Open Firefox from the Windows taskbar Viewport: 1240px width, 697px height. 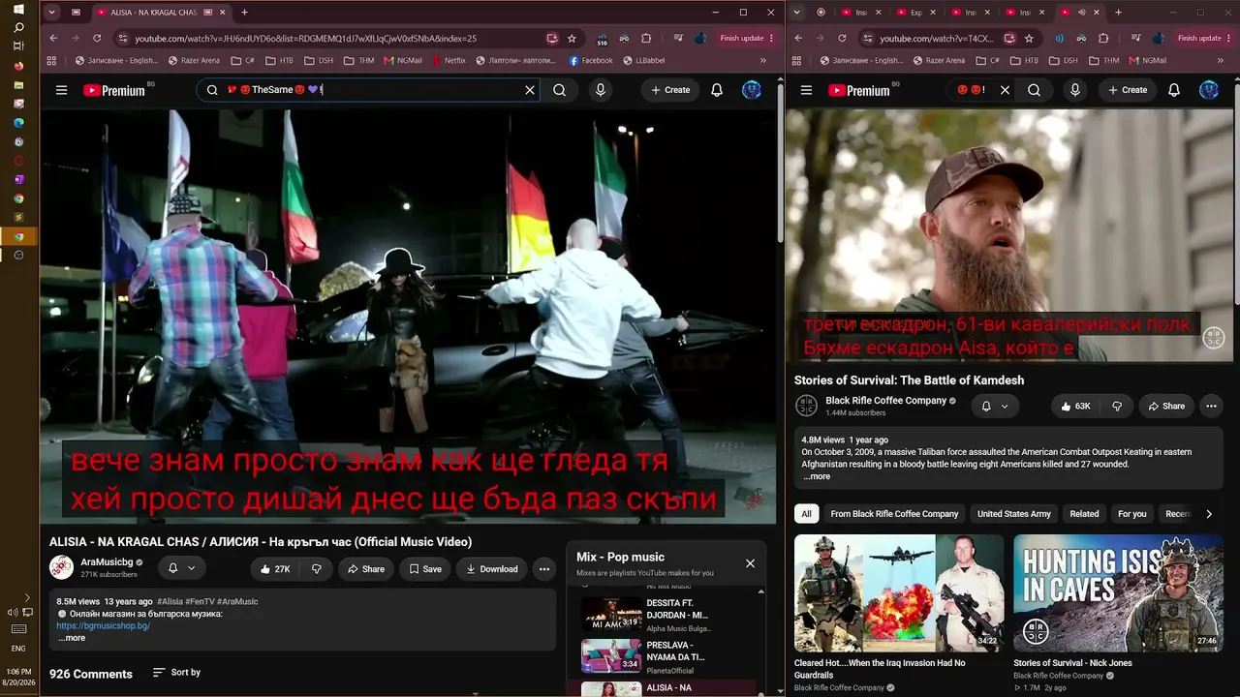[18, 66]
